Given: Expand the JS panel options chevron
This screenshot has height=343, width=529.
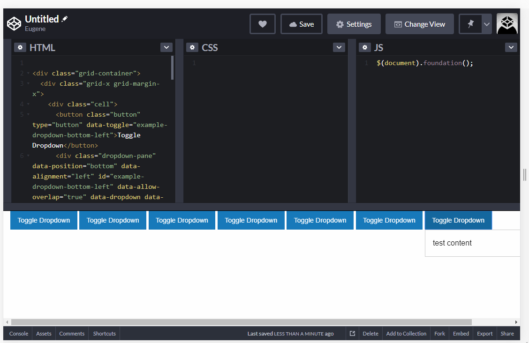Looking at the screenshot, I should pyautogui.click(x=511, y=47).
